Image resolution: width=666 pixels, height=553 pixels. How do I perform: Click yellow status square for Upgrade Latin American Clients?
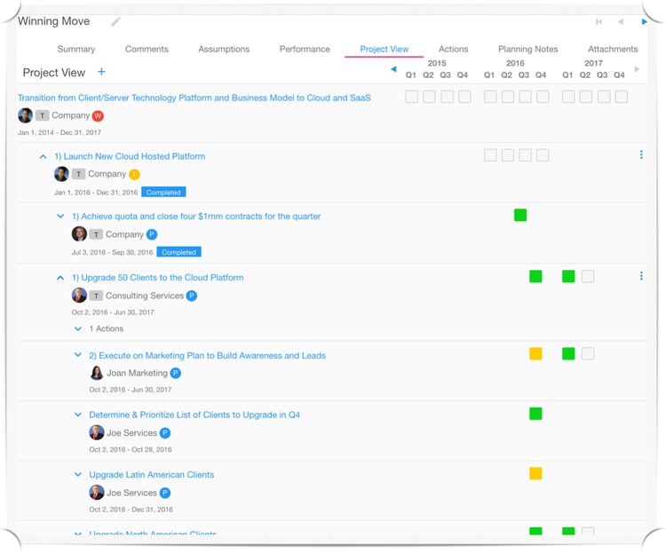[535, 473]
